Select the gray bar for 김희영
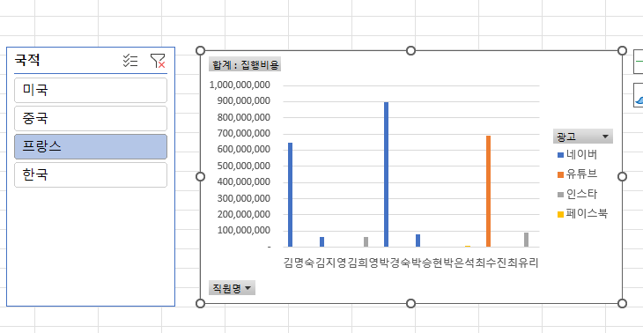Viewport: 643px width, 333px height. (366, 242)
